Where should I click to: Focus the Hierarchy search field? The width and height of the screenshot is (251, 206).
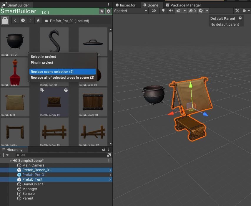pyautogui.click(x=61, y=155)
